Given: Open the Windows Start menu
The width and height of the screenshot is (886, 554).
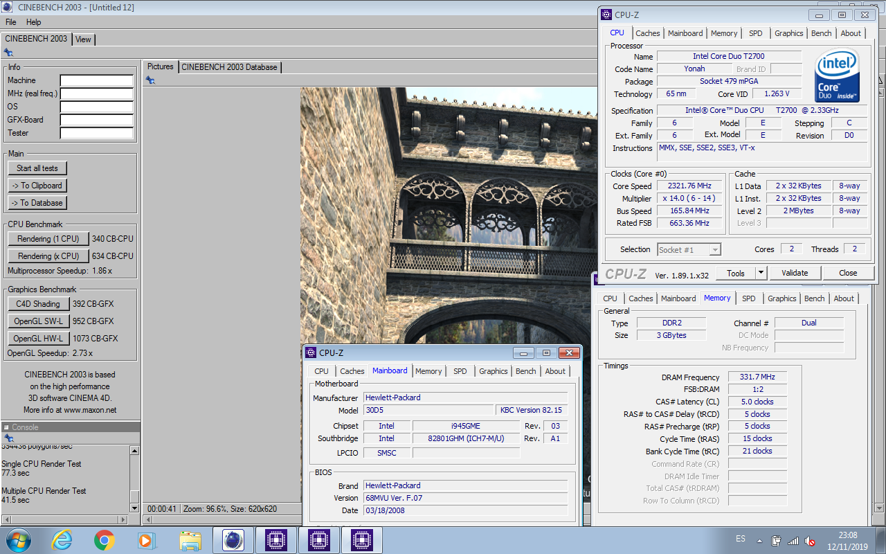Looking at the screenshot, I should (x=17, y=539).
